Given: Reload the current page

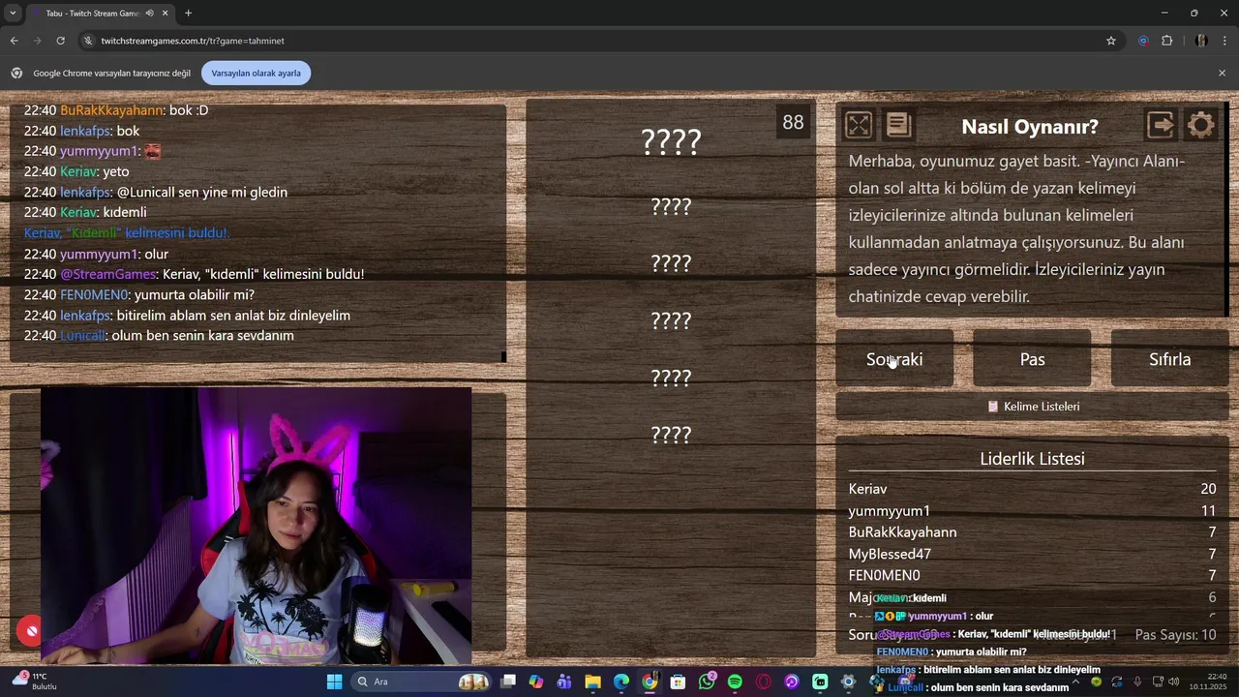Looking at the screenshot, I should 60,41.
